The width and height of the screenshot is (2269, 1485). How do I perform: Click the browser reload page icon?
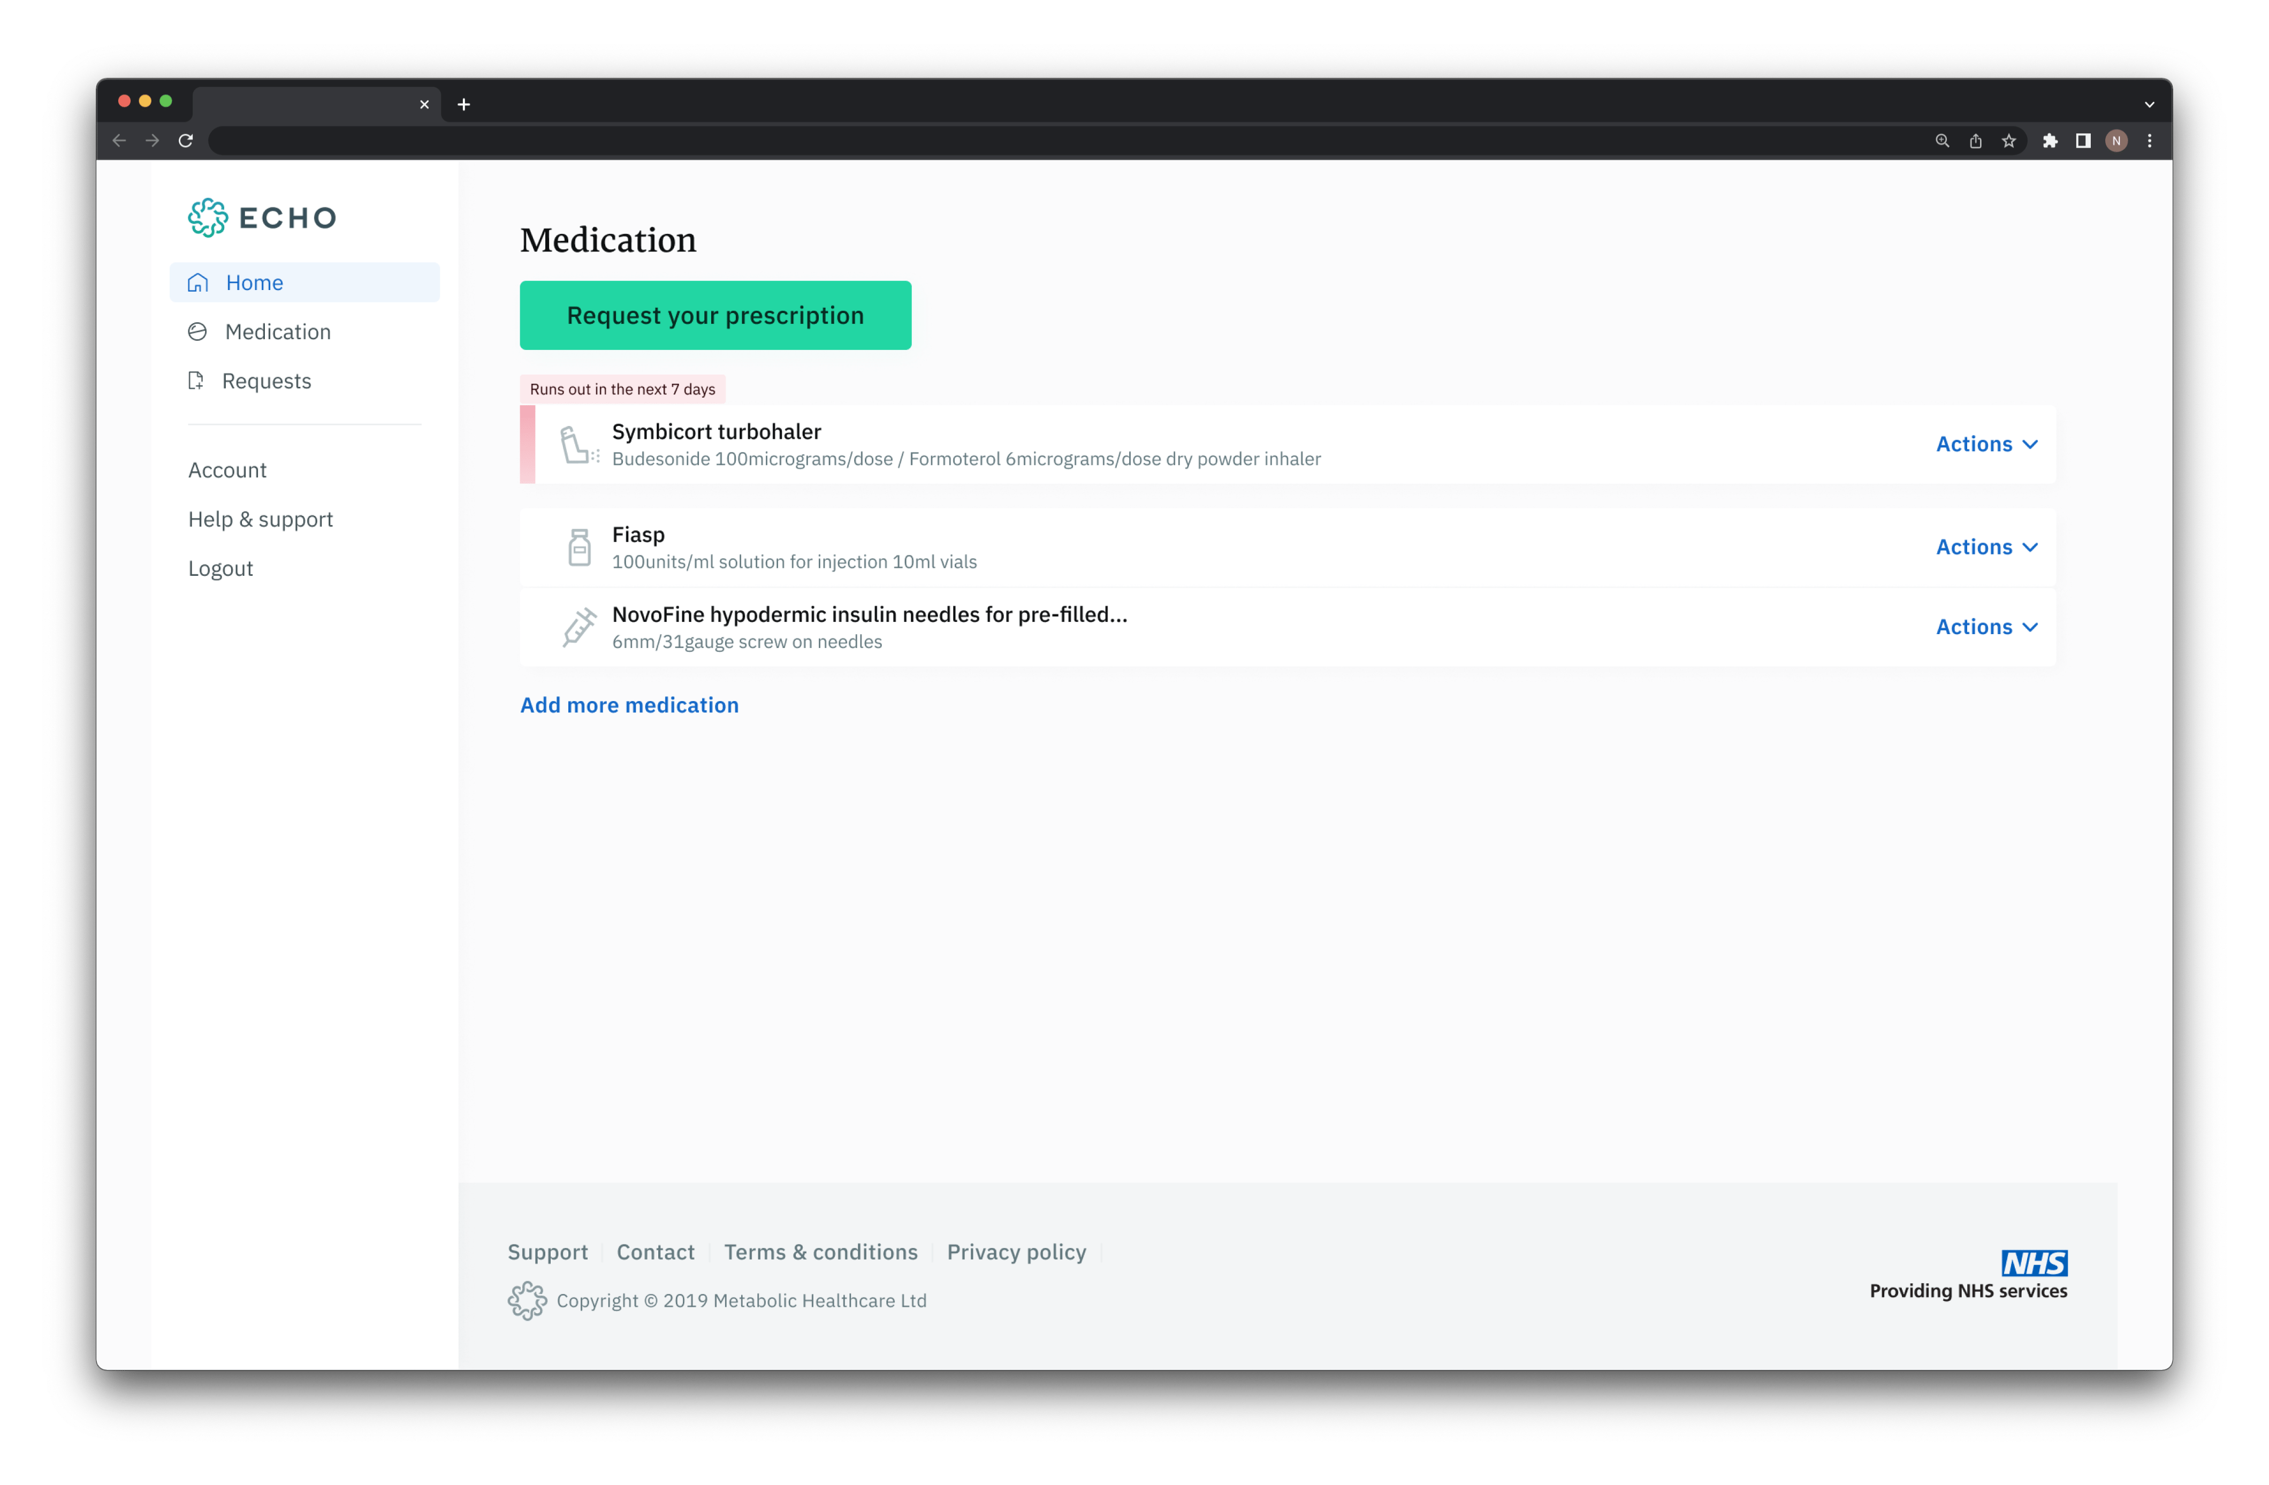coord(186,141)
